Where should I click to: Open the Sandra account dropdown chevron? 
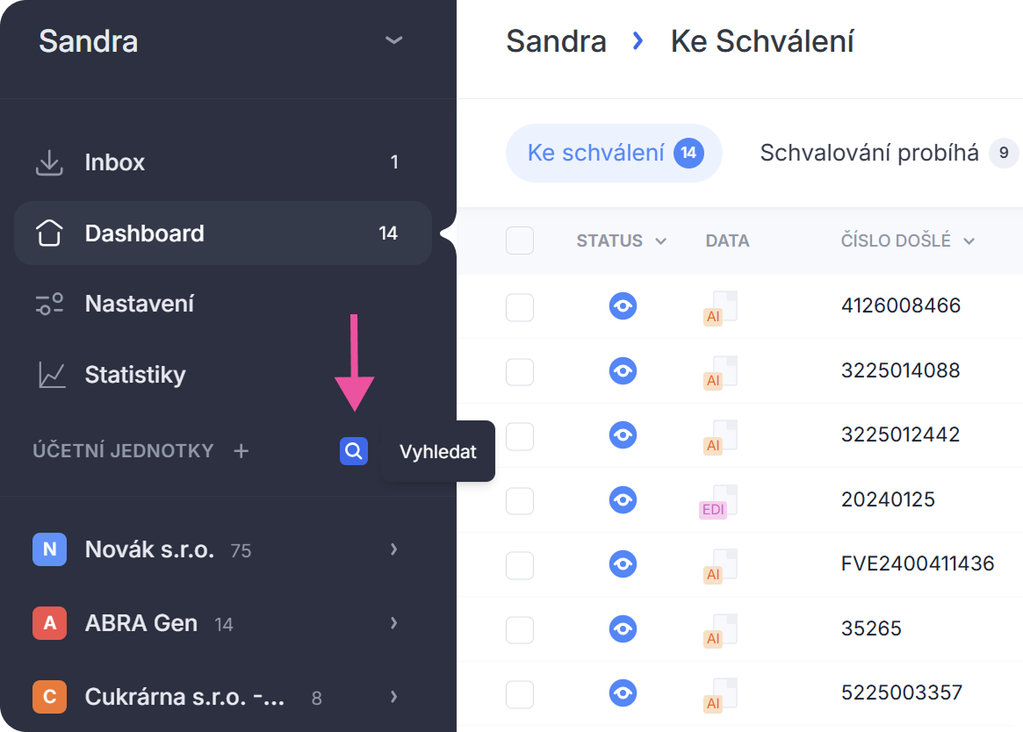(394, 40)
